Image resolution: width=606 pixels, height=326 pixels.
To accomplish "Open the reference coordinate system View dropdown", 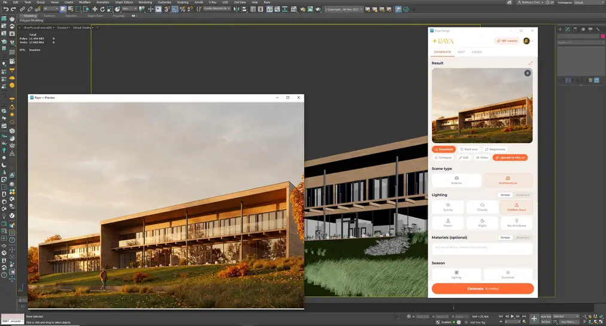I will [129, 8].
